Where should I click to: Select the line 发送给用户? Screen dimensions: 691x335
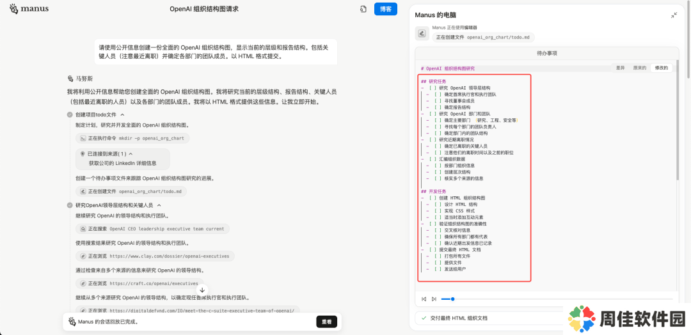tap(455, 269)
